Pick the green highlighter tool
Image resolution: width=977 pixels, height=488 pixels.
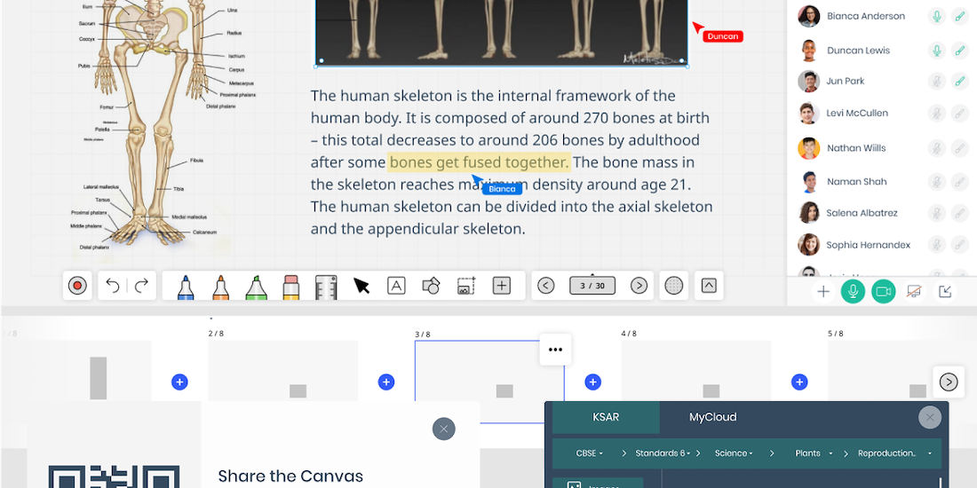256,287
